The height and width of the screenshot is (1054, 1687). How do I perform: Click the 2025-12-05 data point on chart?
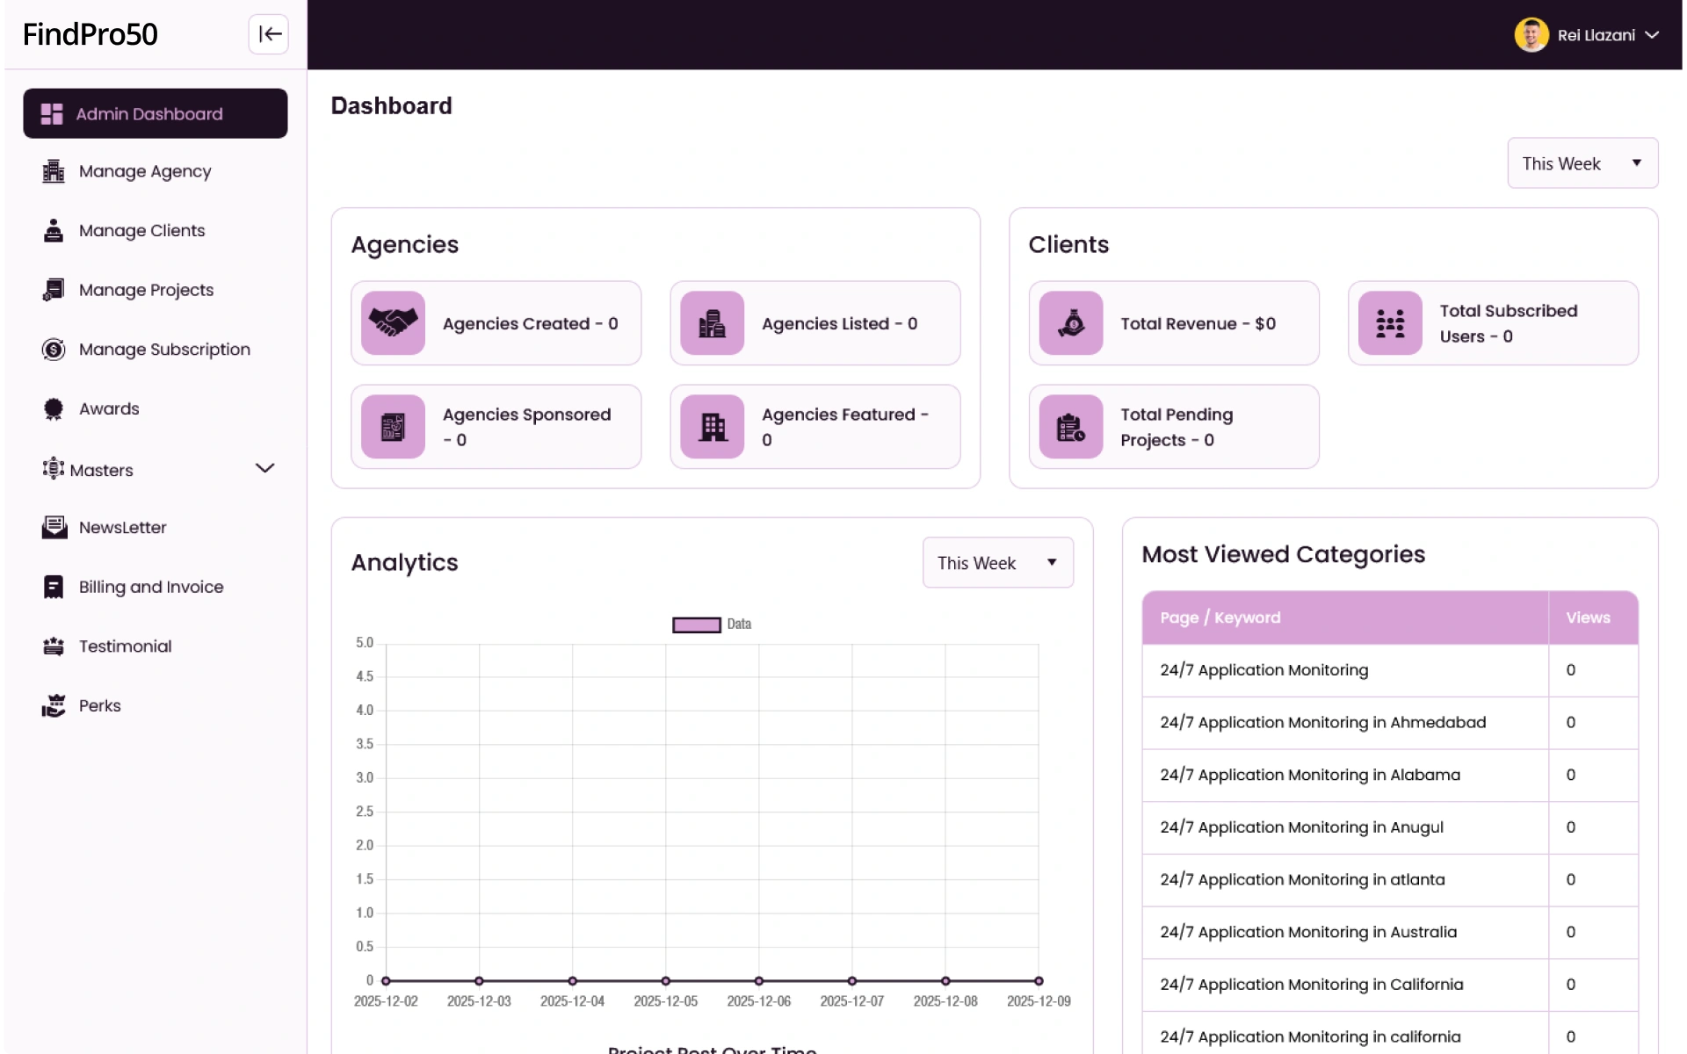pyautogui.click(x=665, y=981)
